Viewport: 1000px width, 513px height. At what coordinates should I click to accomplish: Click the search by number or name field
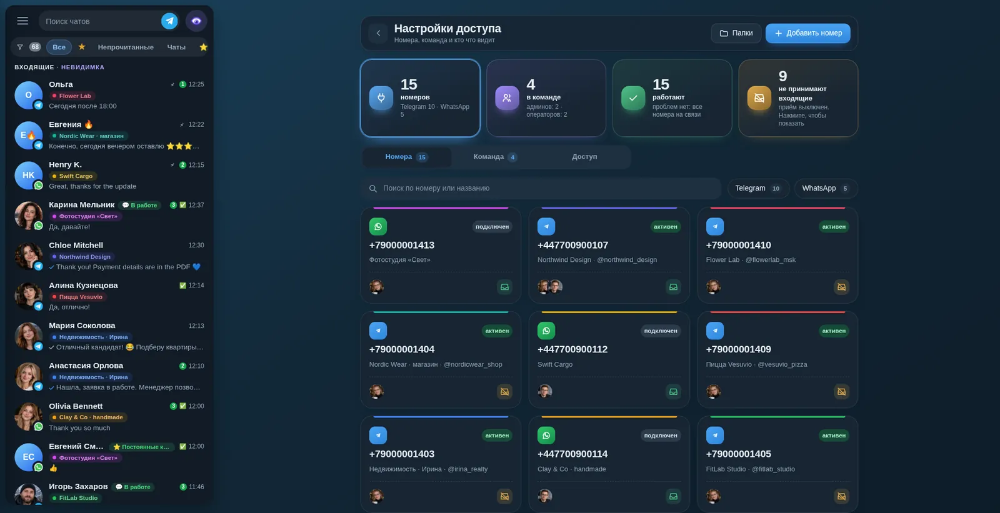click(541, 188)
